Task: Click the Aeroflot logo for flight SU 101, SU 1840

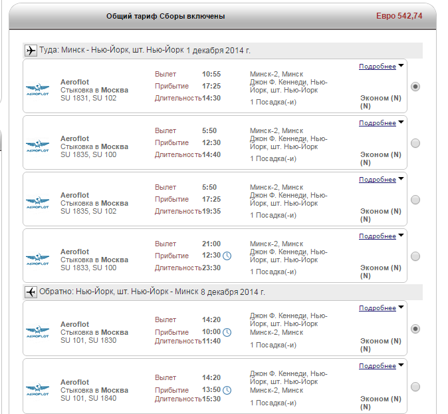Action: (x=38, y=389)
